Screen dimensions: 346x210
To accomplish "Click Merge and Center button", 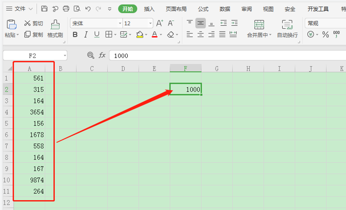I will 259,29.
